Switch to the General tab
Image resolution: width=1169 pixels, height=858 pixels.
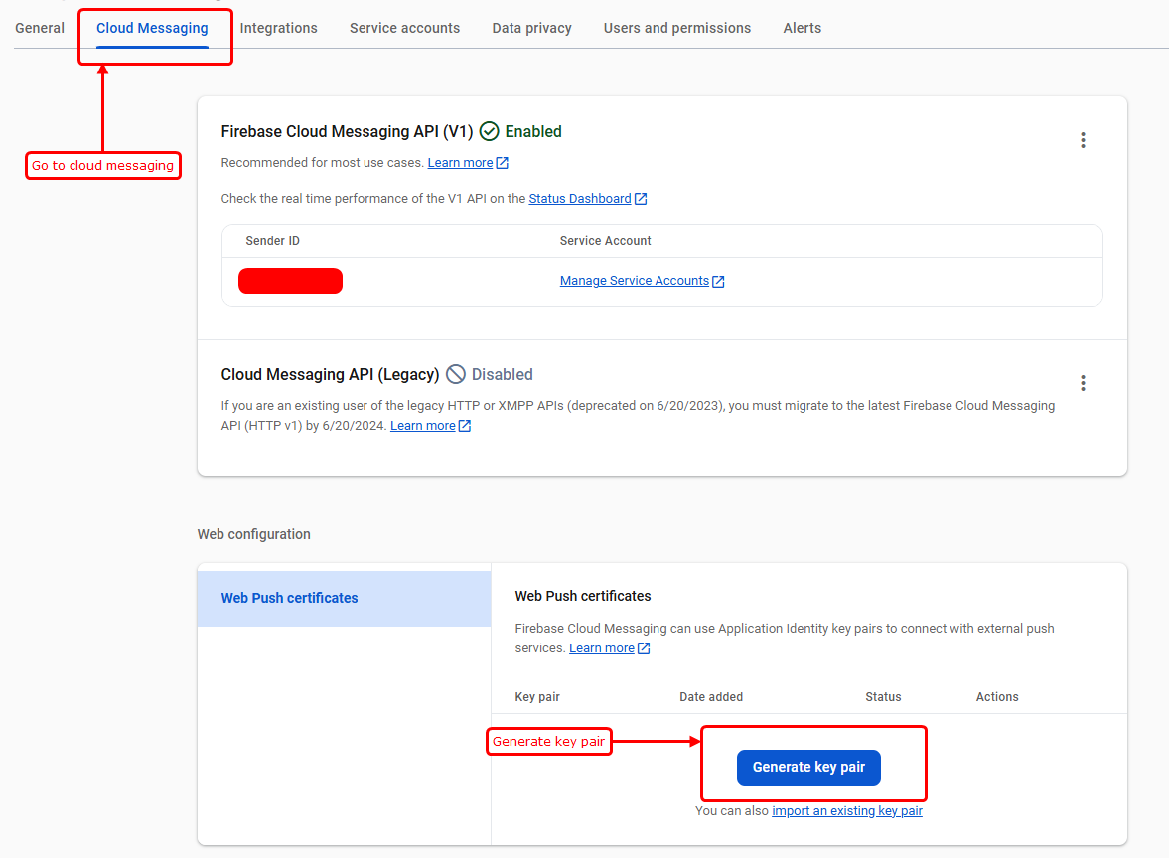(39, 28)
